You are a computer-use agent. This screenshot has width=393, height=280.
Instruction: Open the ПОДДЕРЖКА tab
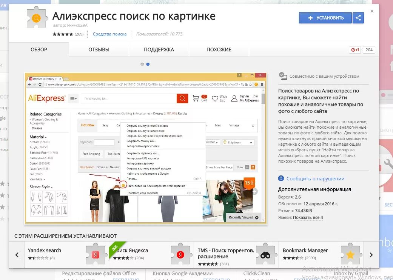pyautogui.click(x=159, y=49)
